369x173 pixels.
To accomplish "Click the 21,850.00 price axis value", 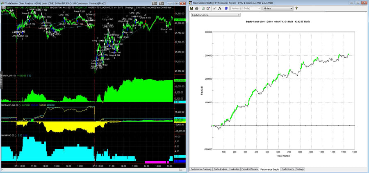I will pos(180,14).
